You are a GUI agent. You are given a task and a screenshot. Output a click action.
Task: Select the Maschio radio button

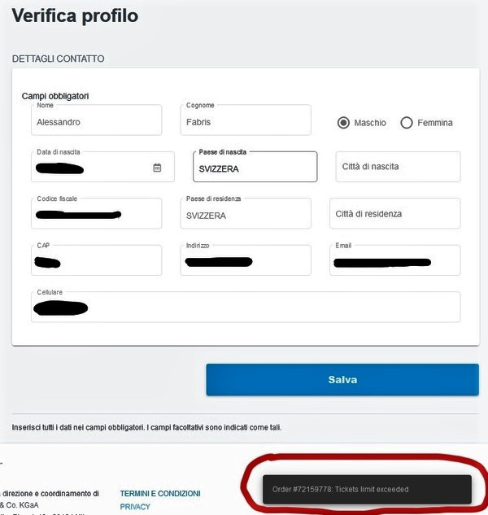pos(343,123)
